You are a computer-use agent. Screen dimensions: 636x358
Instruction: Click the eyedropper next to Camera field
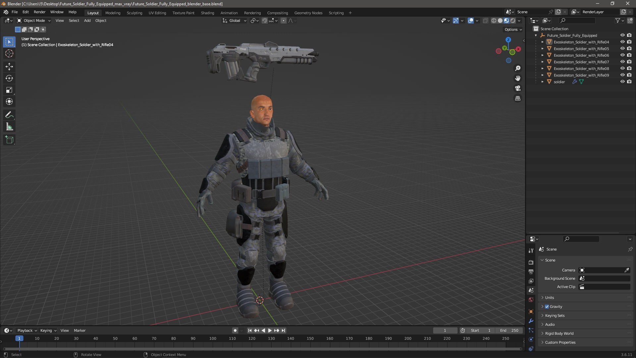tap(627, 270)
